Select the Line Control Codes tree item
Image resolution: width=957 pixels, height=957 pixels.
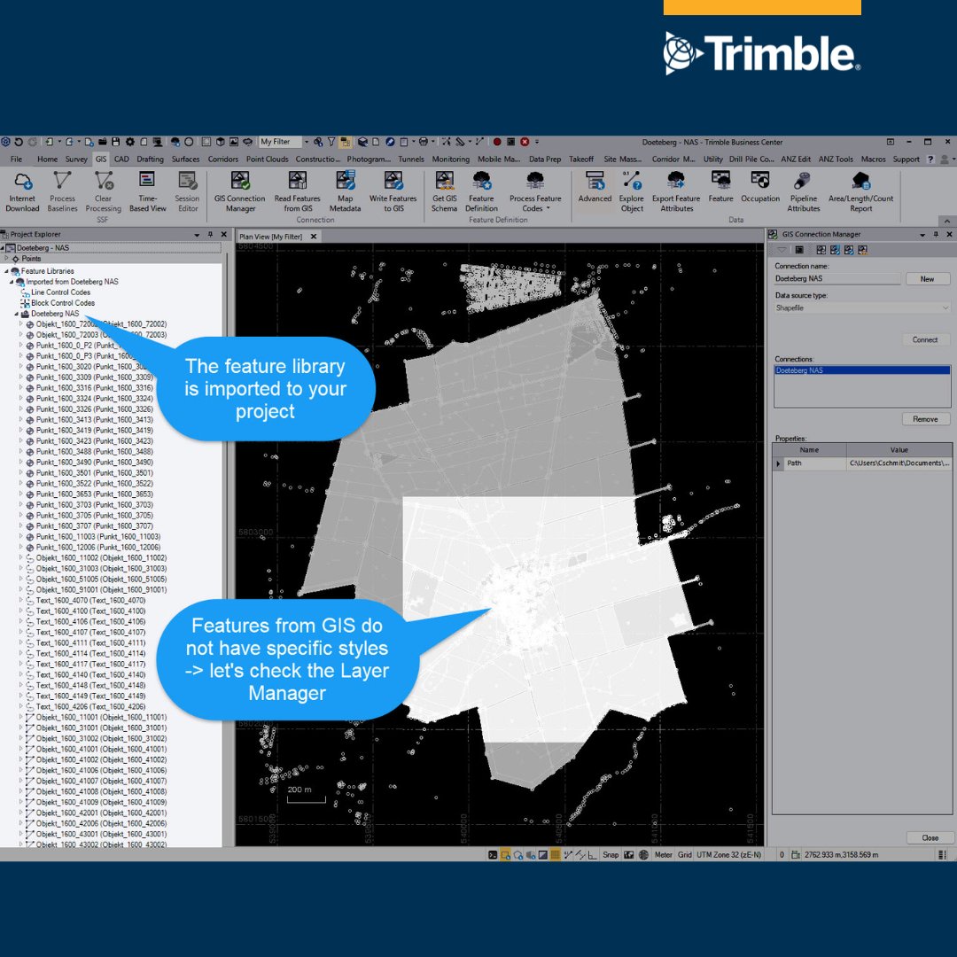[61, 292]
